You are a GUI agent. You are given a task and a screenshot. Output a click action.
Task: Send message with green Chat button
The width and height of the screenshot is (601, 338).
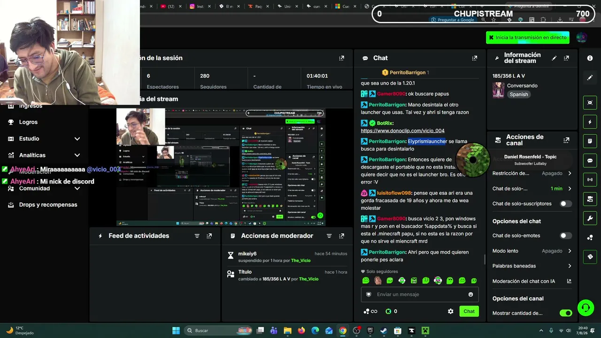tap(469, 311)
